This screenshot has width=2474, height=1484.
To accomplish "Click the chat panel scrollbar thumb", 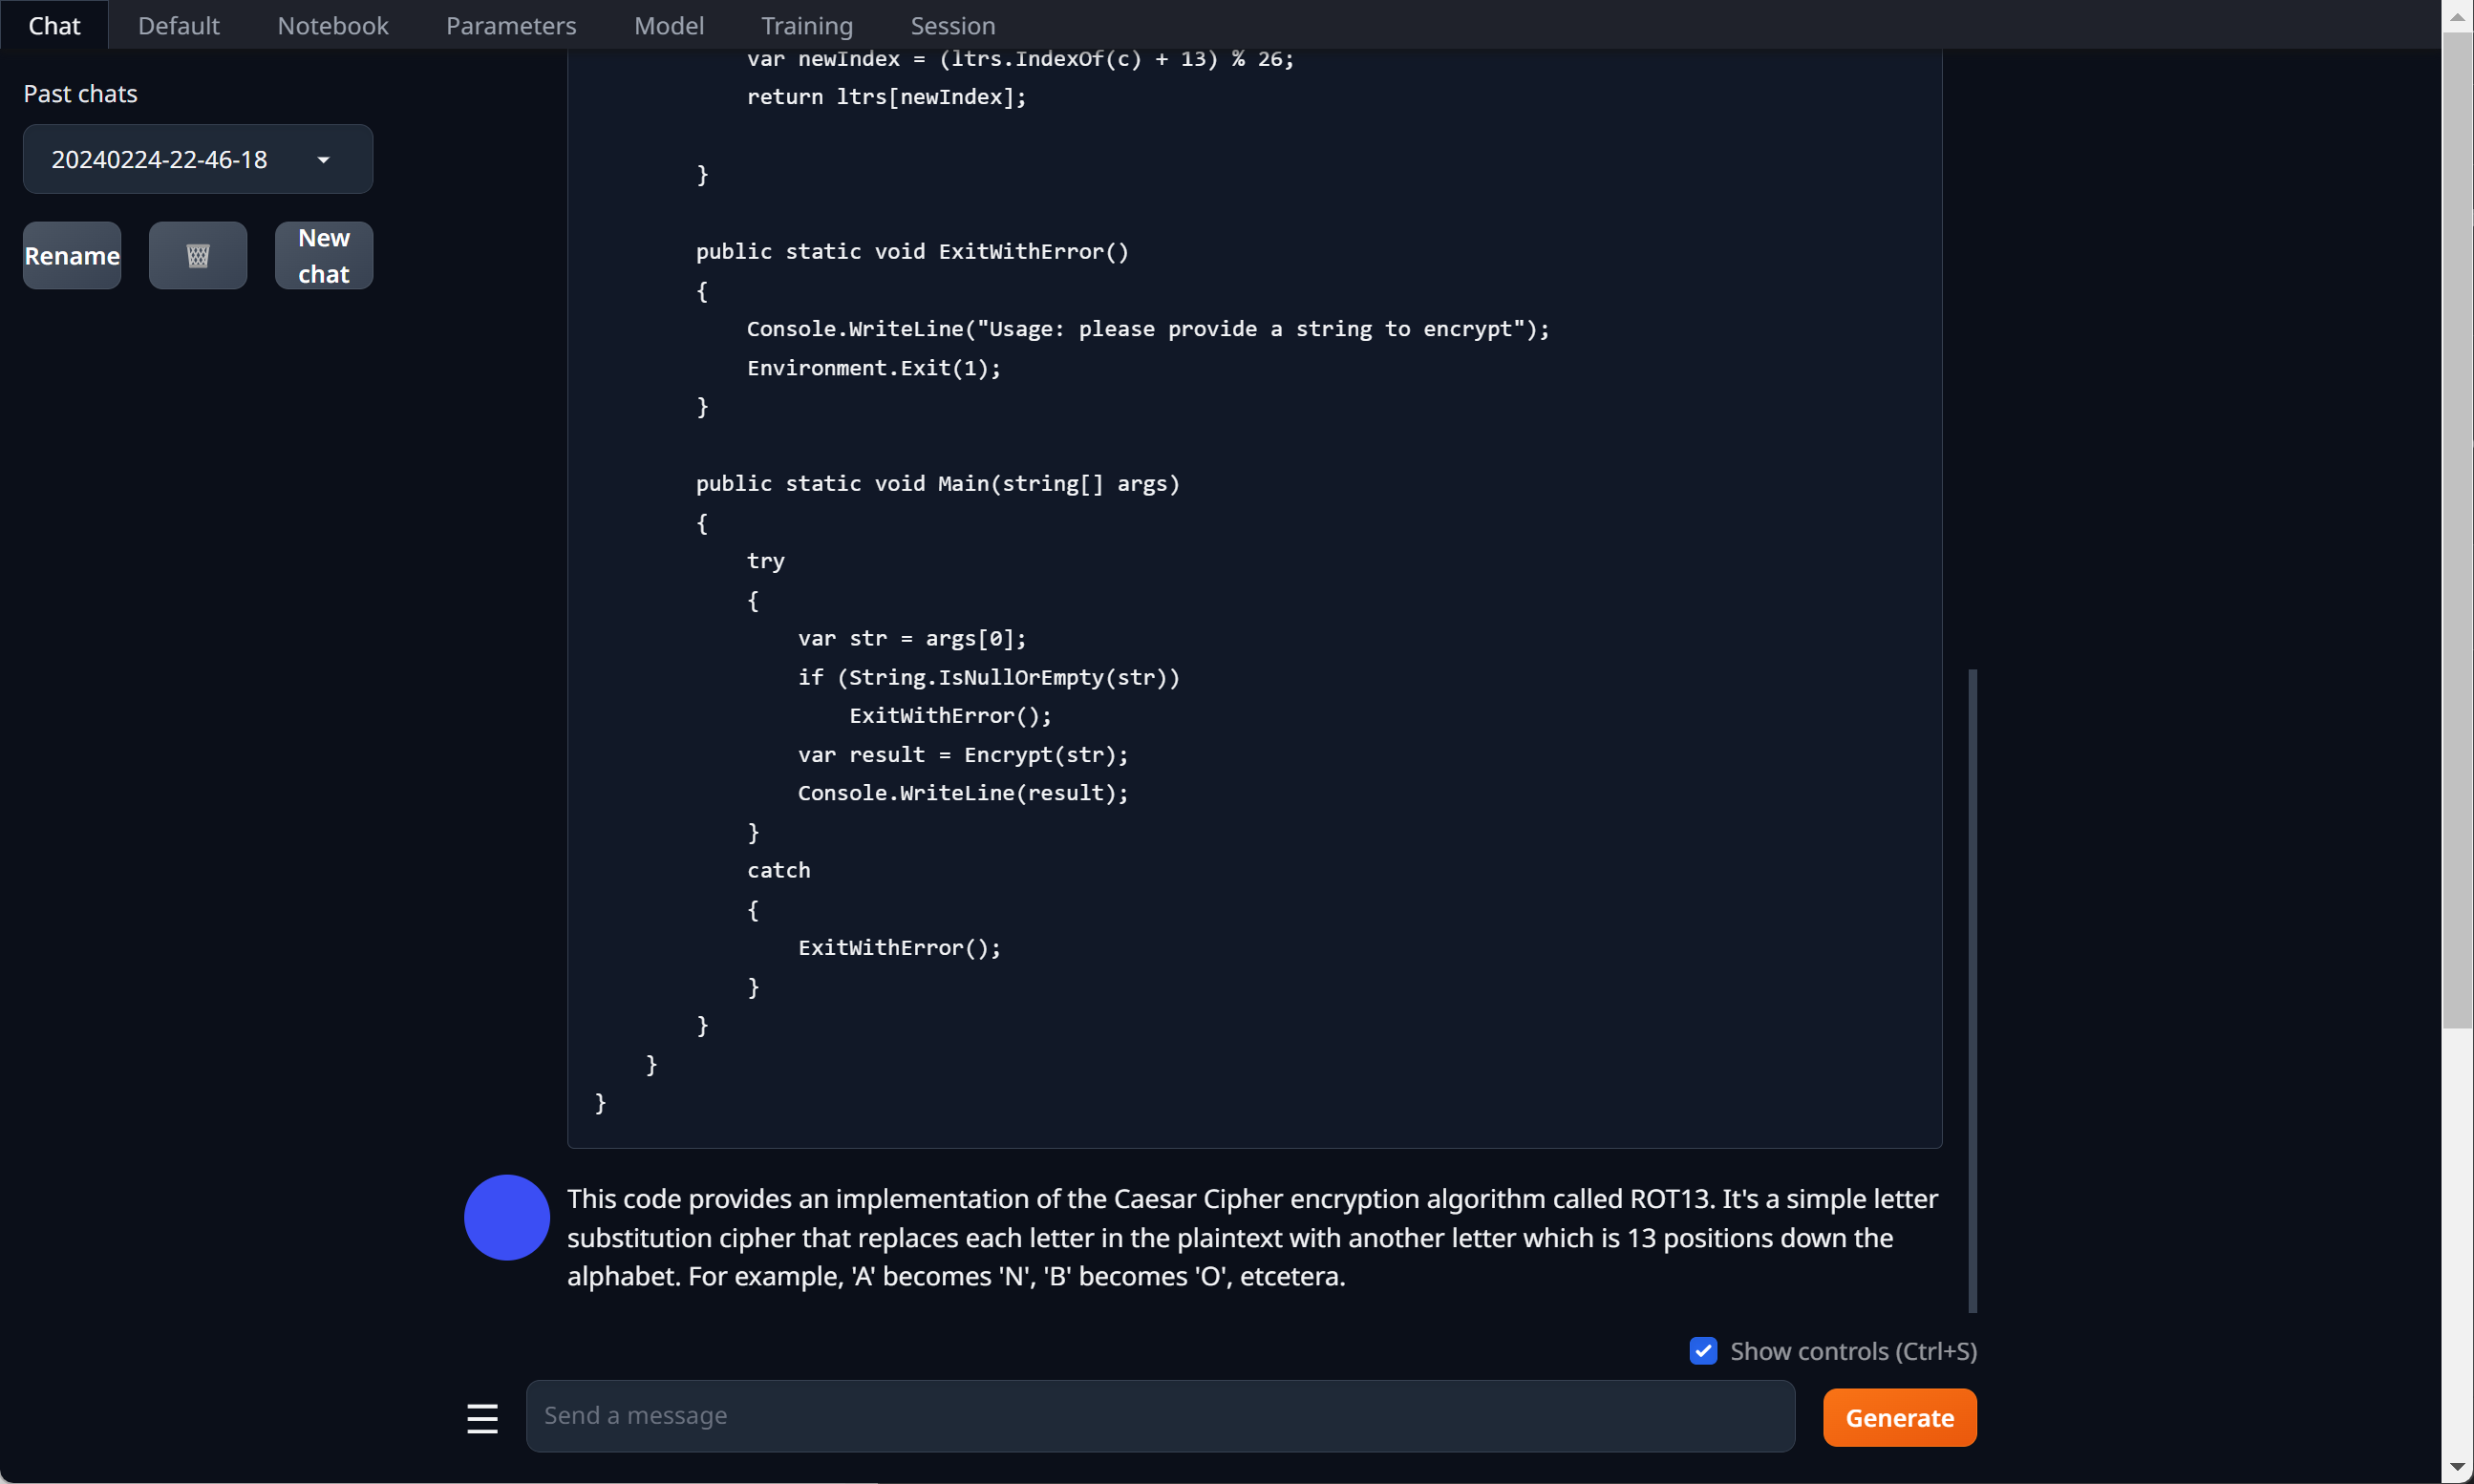I will pos(1972,990).
